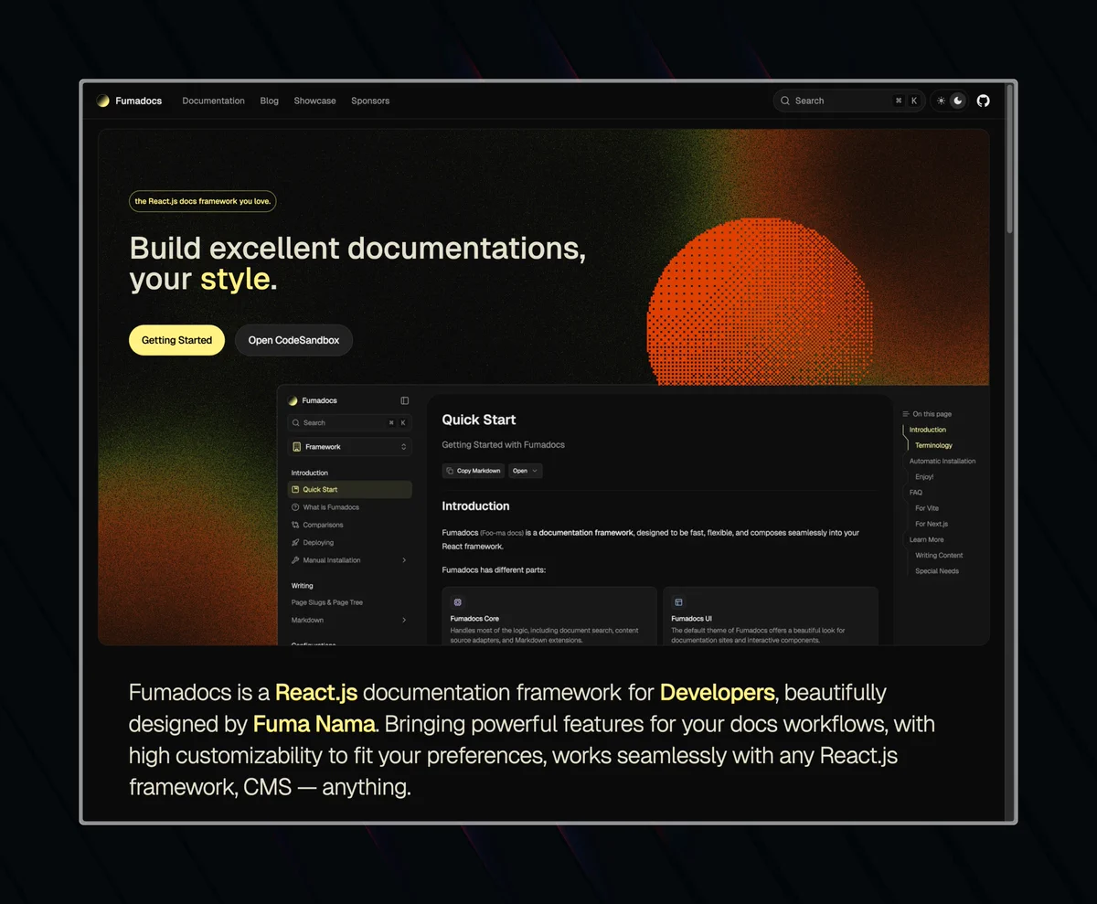Click the Fumadocs logo in preview sidebar
The image size is (1097, 904).
pyautogui.click(x=313, y=400)
